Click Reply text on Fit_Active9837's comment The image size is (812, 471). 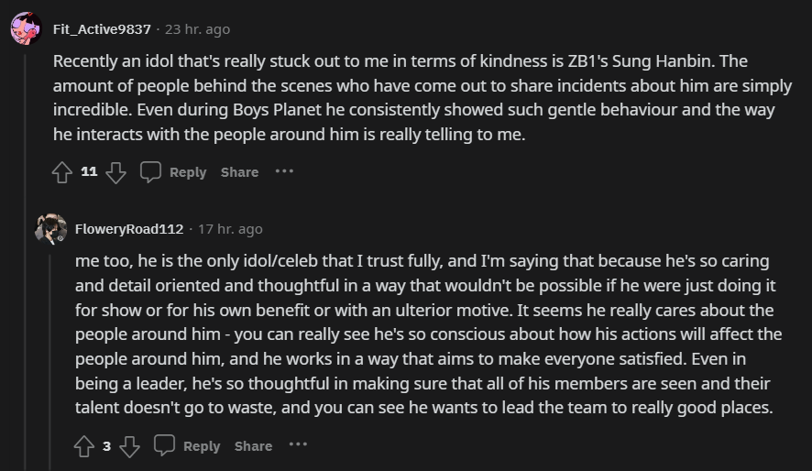[188, 172]
